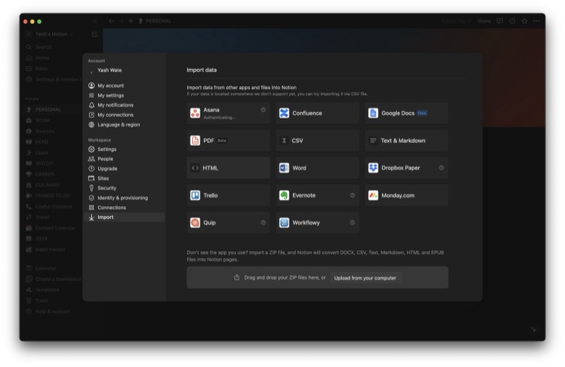
Task: Click PERSONAL breadcrumb in top bar
Action: 155,21
